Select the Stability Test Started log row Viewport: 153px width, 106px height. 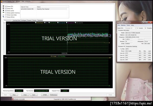[x=44, y=9]
